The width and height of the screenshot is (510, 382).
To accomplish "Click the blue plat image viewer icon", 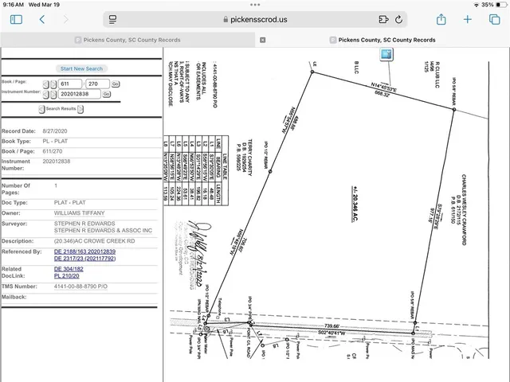I will pos(387,54).
